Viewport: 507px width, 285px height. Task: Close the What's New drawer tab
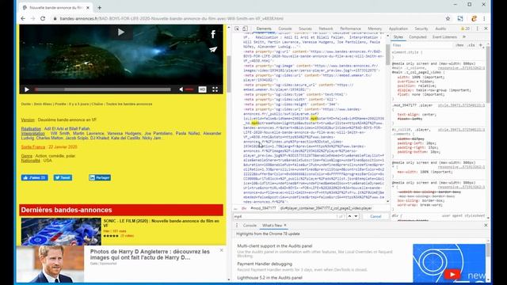pos(285,225)
